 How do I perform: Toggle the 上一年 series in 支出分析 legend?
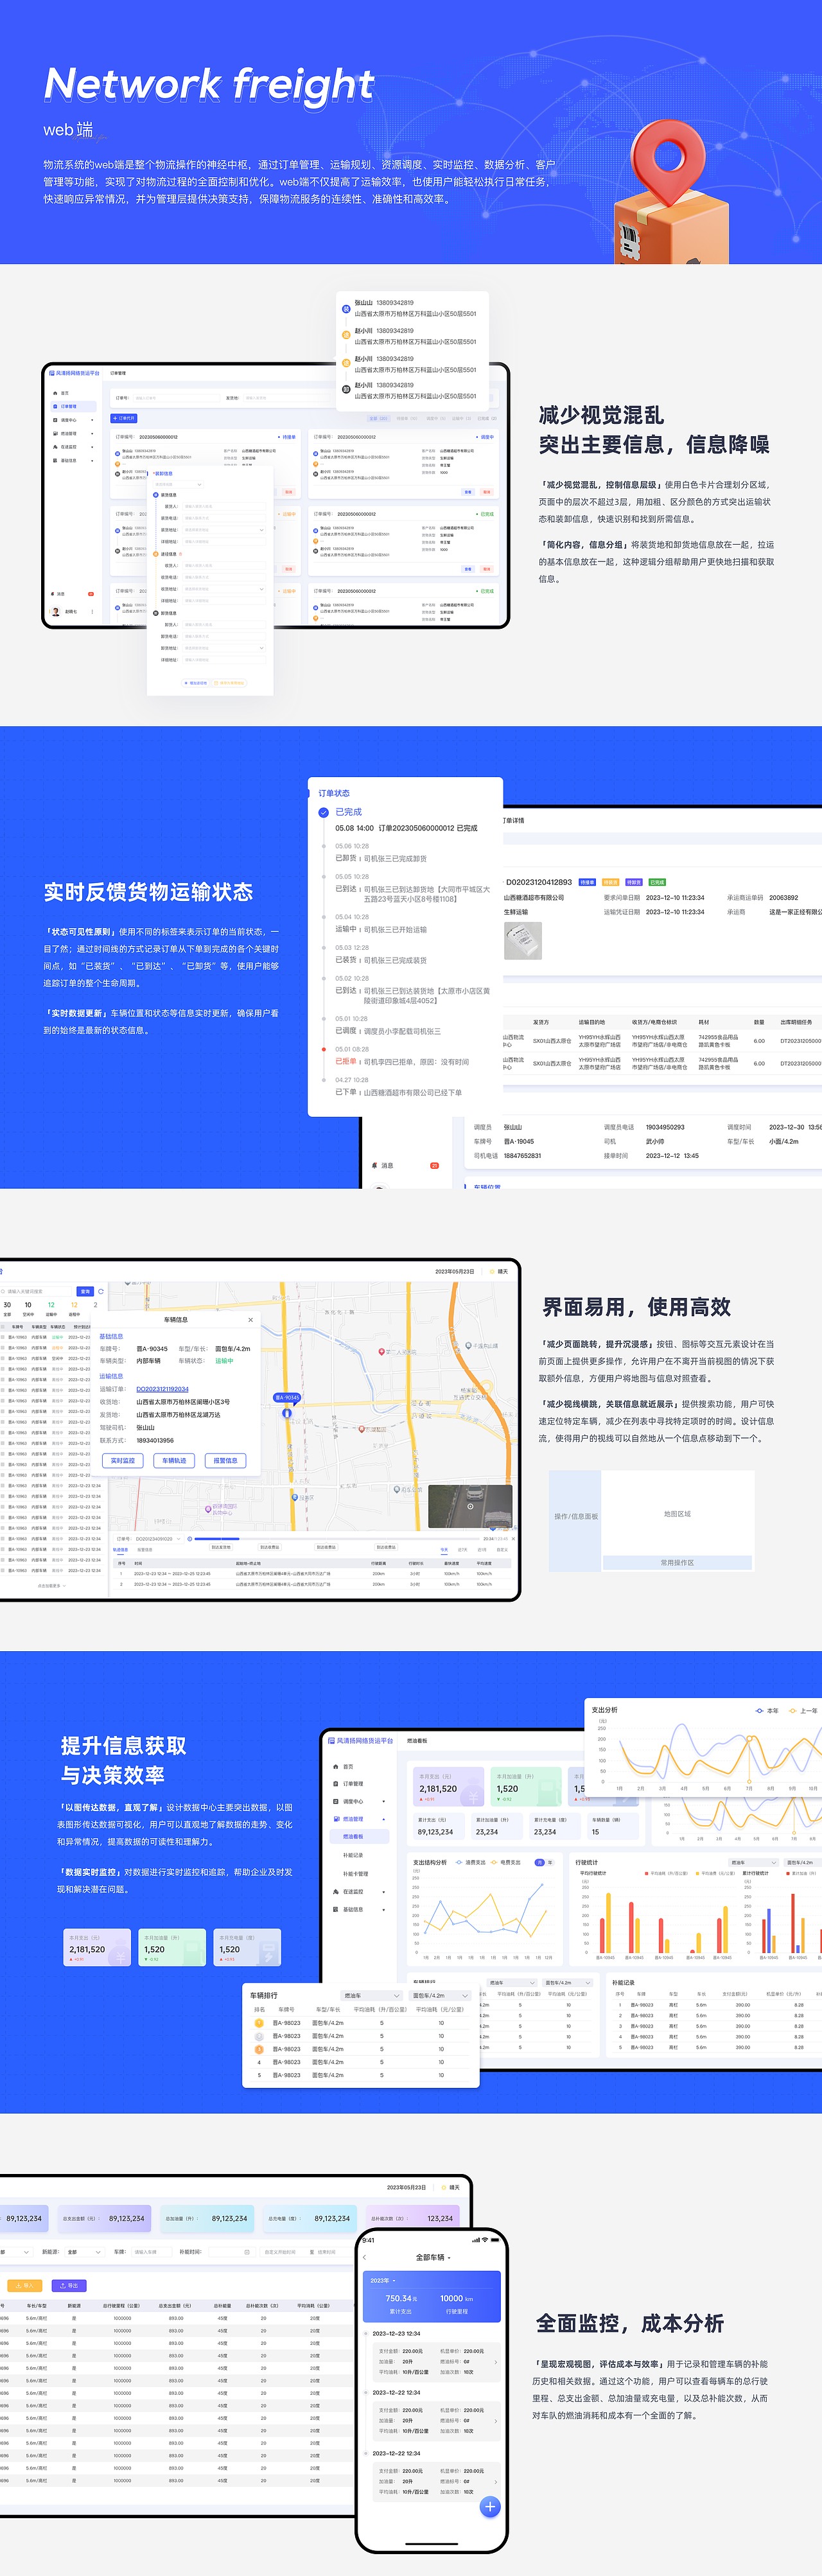click(803, 1710)
